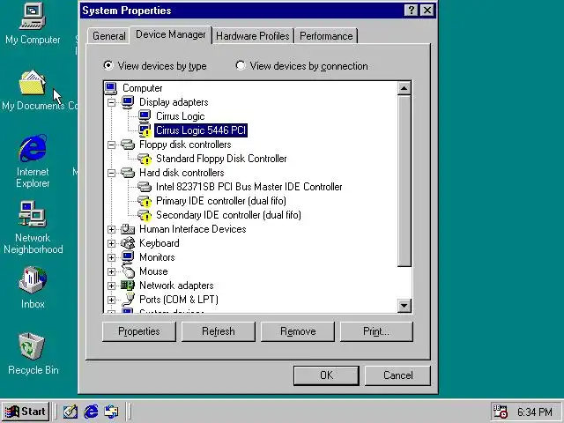Viewport: 564px width, 423px height.
Task: Click the Keyboard category icon
Action: pyautogui.click(x=128, y=243)
